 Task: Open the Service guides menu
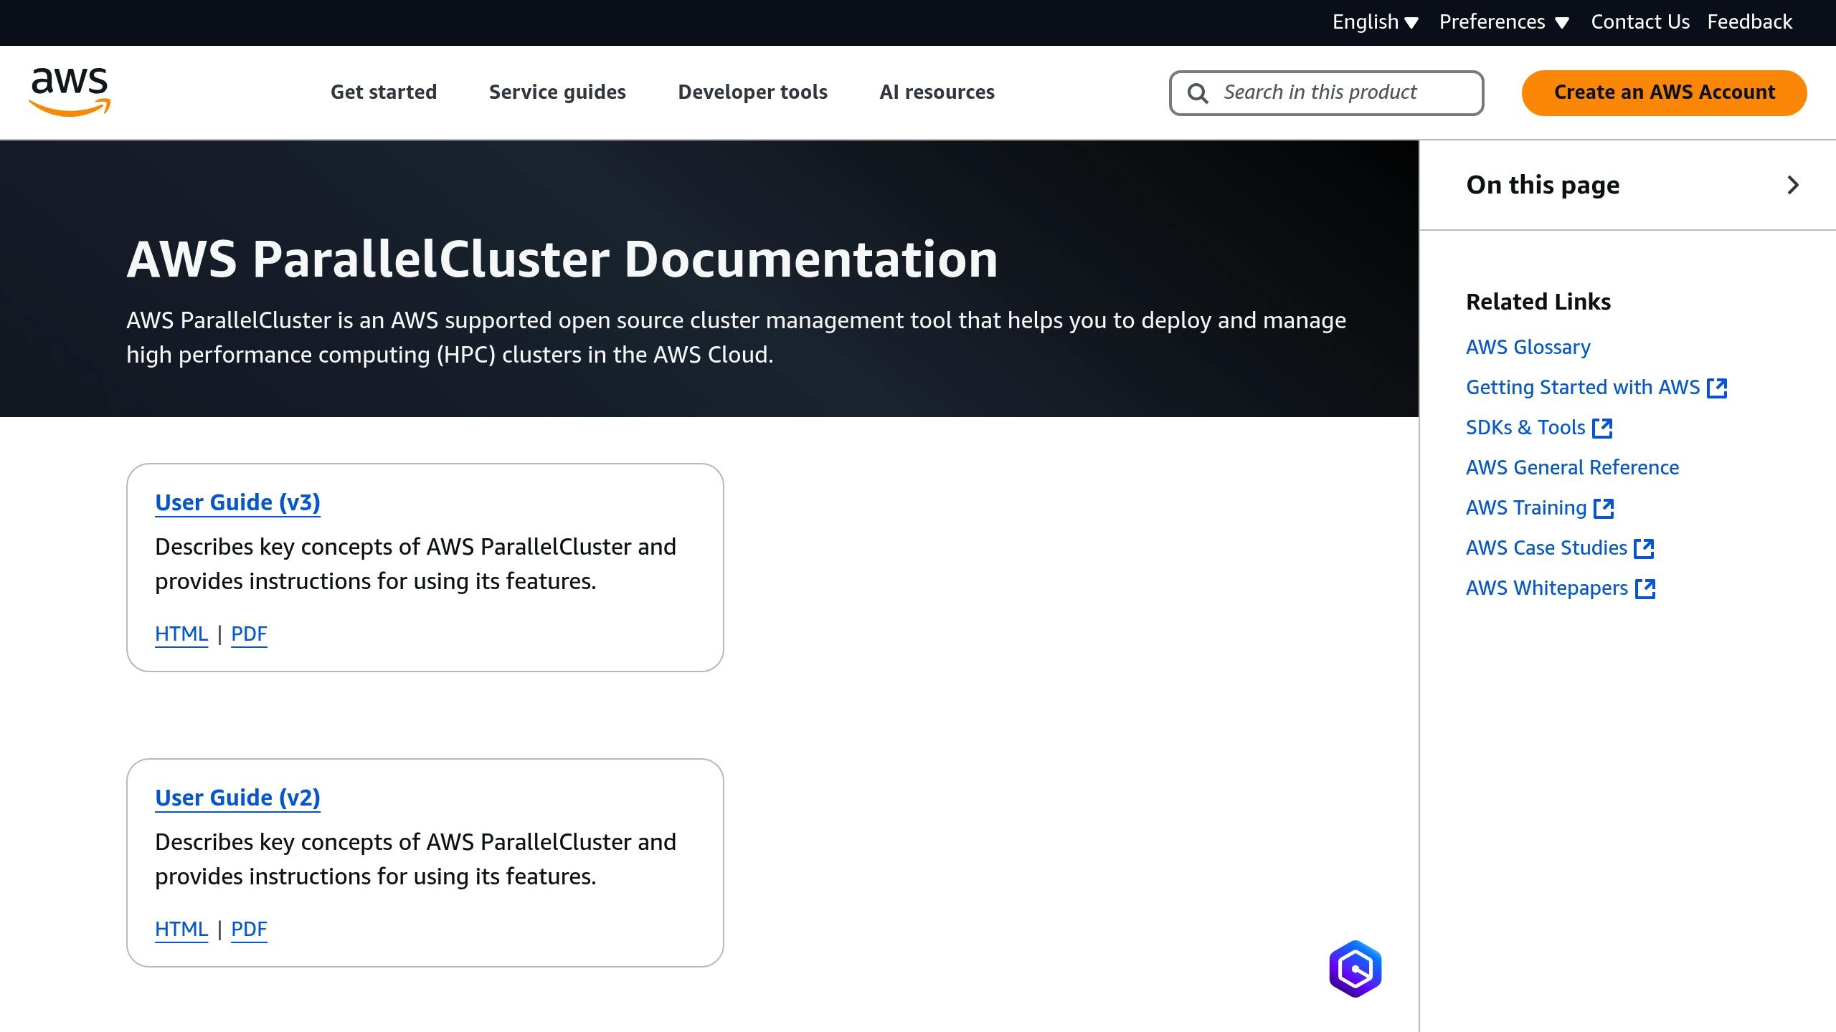[x=557, y=92]
